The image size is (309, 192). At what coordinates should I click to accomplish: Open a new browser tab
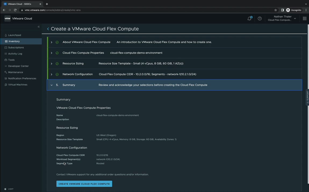click(47, 4)
